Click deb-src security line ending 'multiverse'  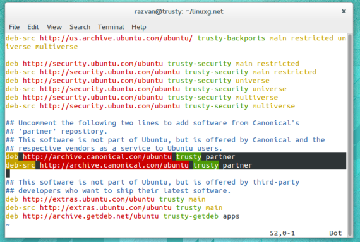pyautogui.click(x=150, y=106)
